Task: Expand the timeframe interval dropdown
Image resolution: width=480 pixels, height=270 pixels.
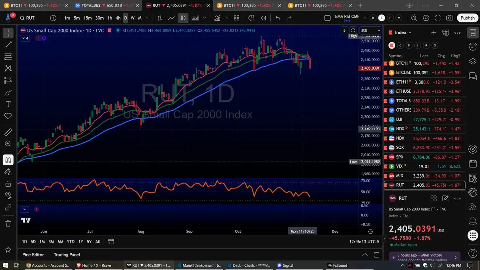Action: 148,18
